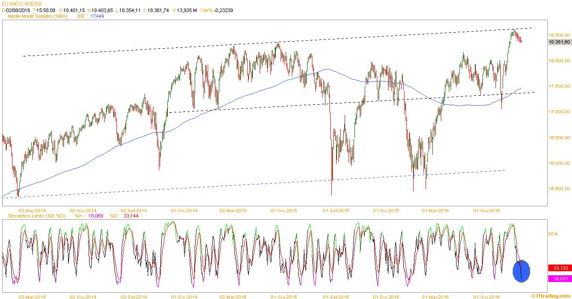The height and width of the screenshot is (299, 572).
Task: Click the open price 18.401,15
Action: point(75,10)
